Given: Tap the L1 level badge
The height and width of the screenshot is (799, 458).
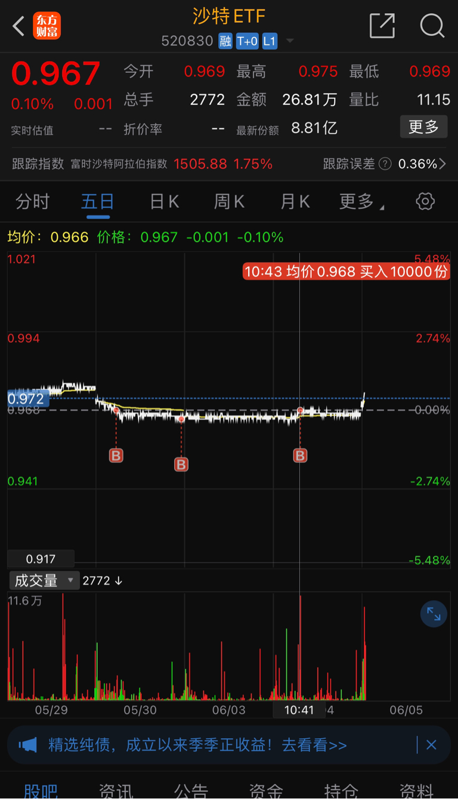Looking at the screenshot, I should (270, 41).
